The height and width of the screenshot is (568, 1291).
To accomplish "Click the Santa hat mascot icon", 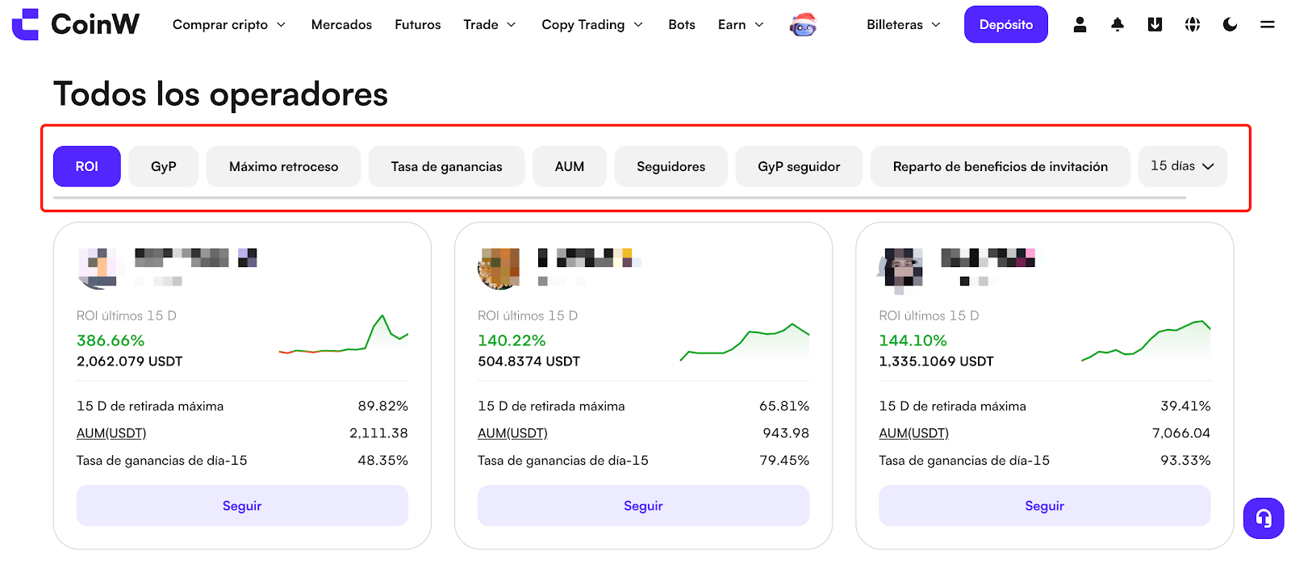I will (803, 25).
